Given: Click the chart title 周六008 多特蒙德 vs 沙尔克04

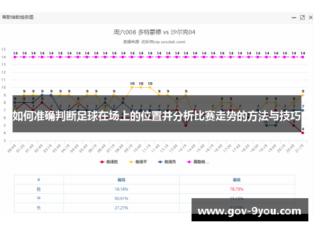Looking at the screenshot, I should [x=154, y=32].
